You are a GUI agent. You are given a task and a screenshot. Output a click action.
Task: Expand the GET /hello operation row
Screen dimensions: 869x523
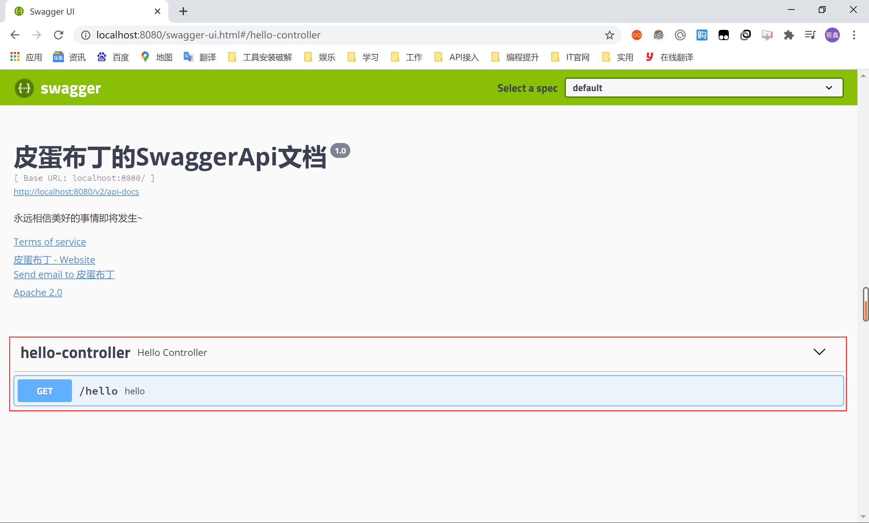click(428, 391)
